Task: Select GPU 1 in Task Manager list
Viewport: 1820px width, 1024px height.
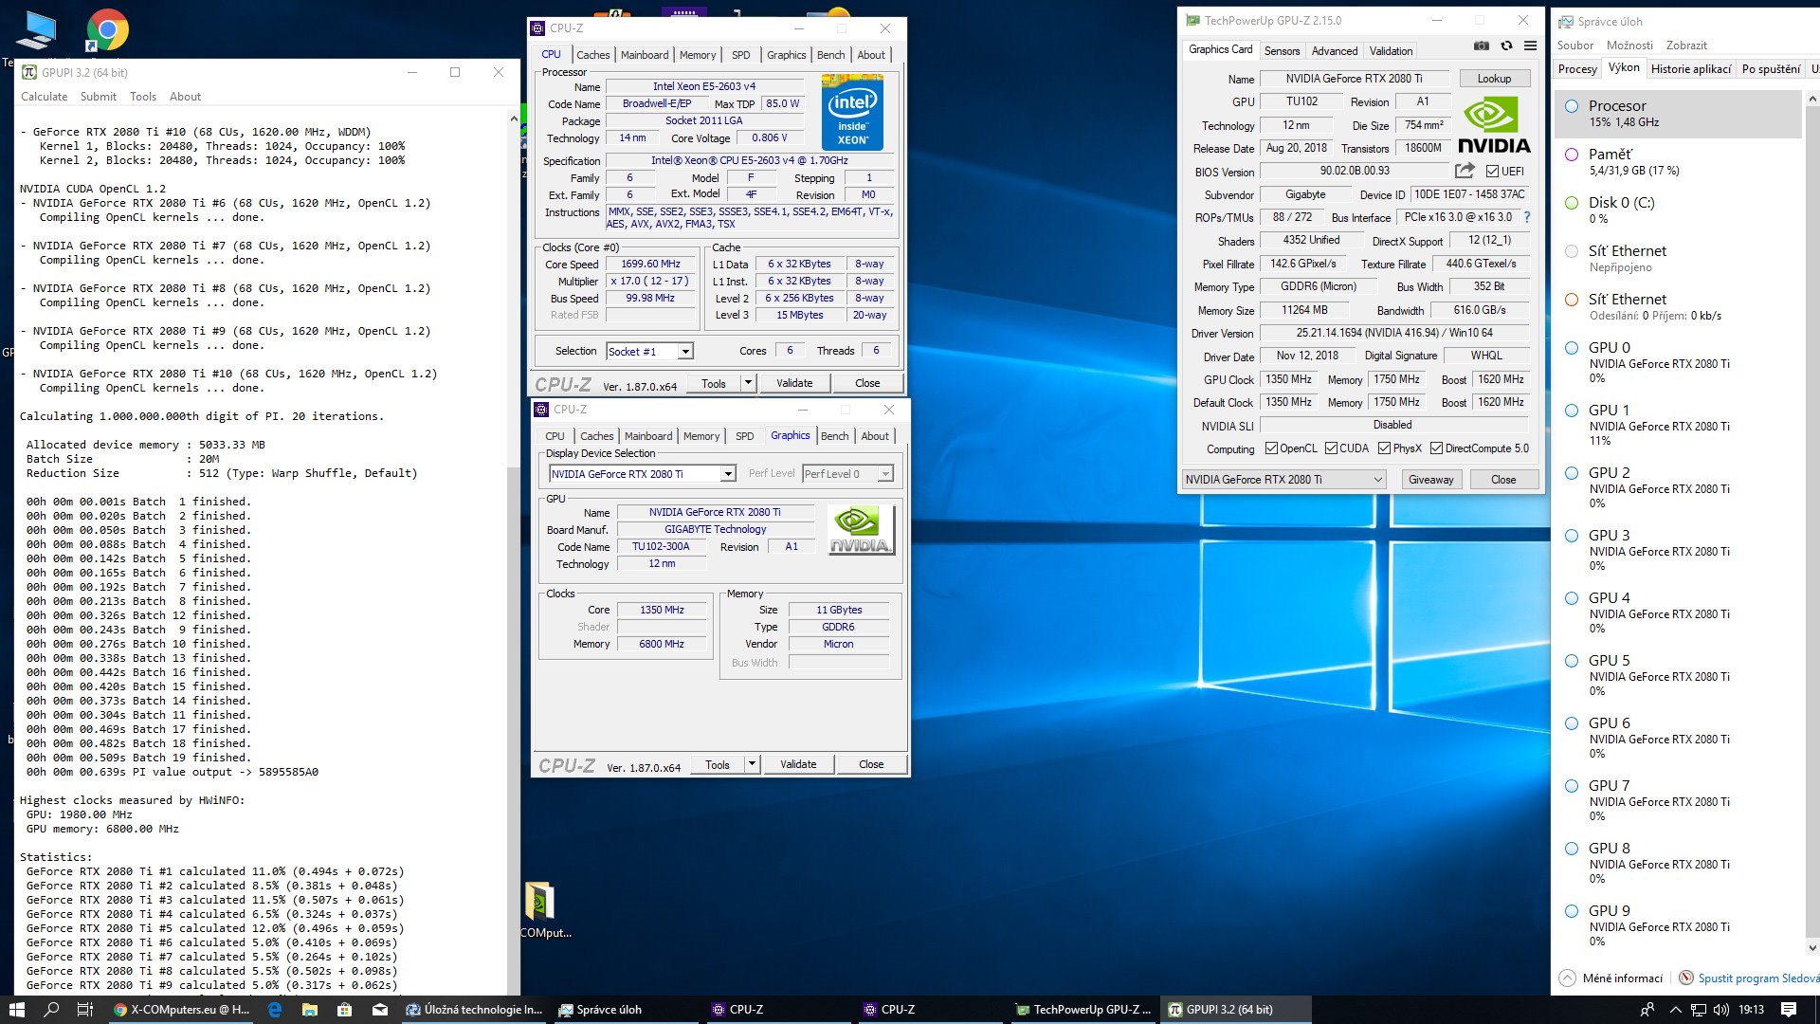Action: tap(1678, 425)
